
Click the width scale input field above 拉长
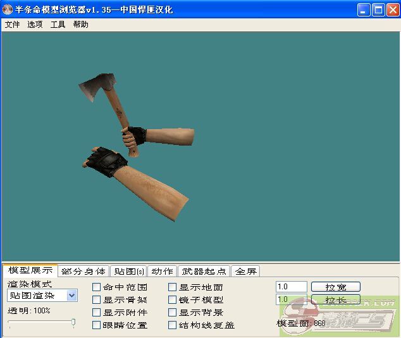coord(291,287)
